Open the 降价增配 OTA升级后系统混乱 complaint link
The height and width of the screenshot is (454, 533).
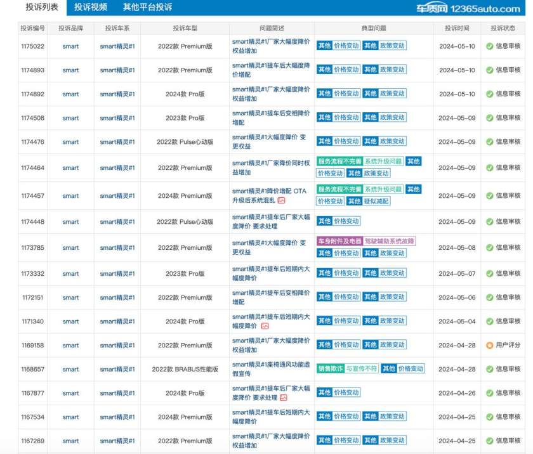pyautogui.click(x=269, y=195)
